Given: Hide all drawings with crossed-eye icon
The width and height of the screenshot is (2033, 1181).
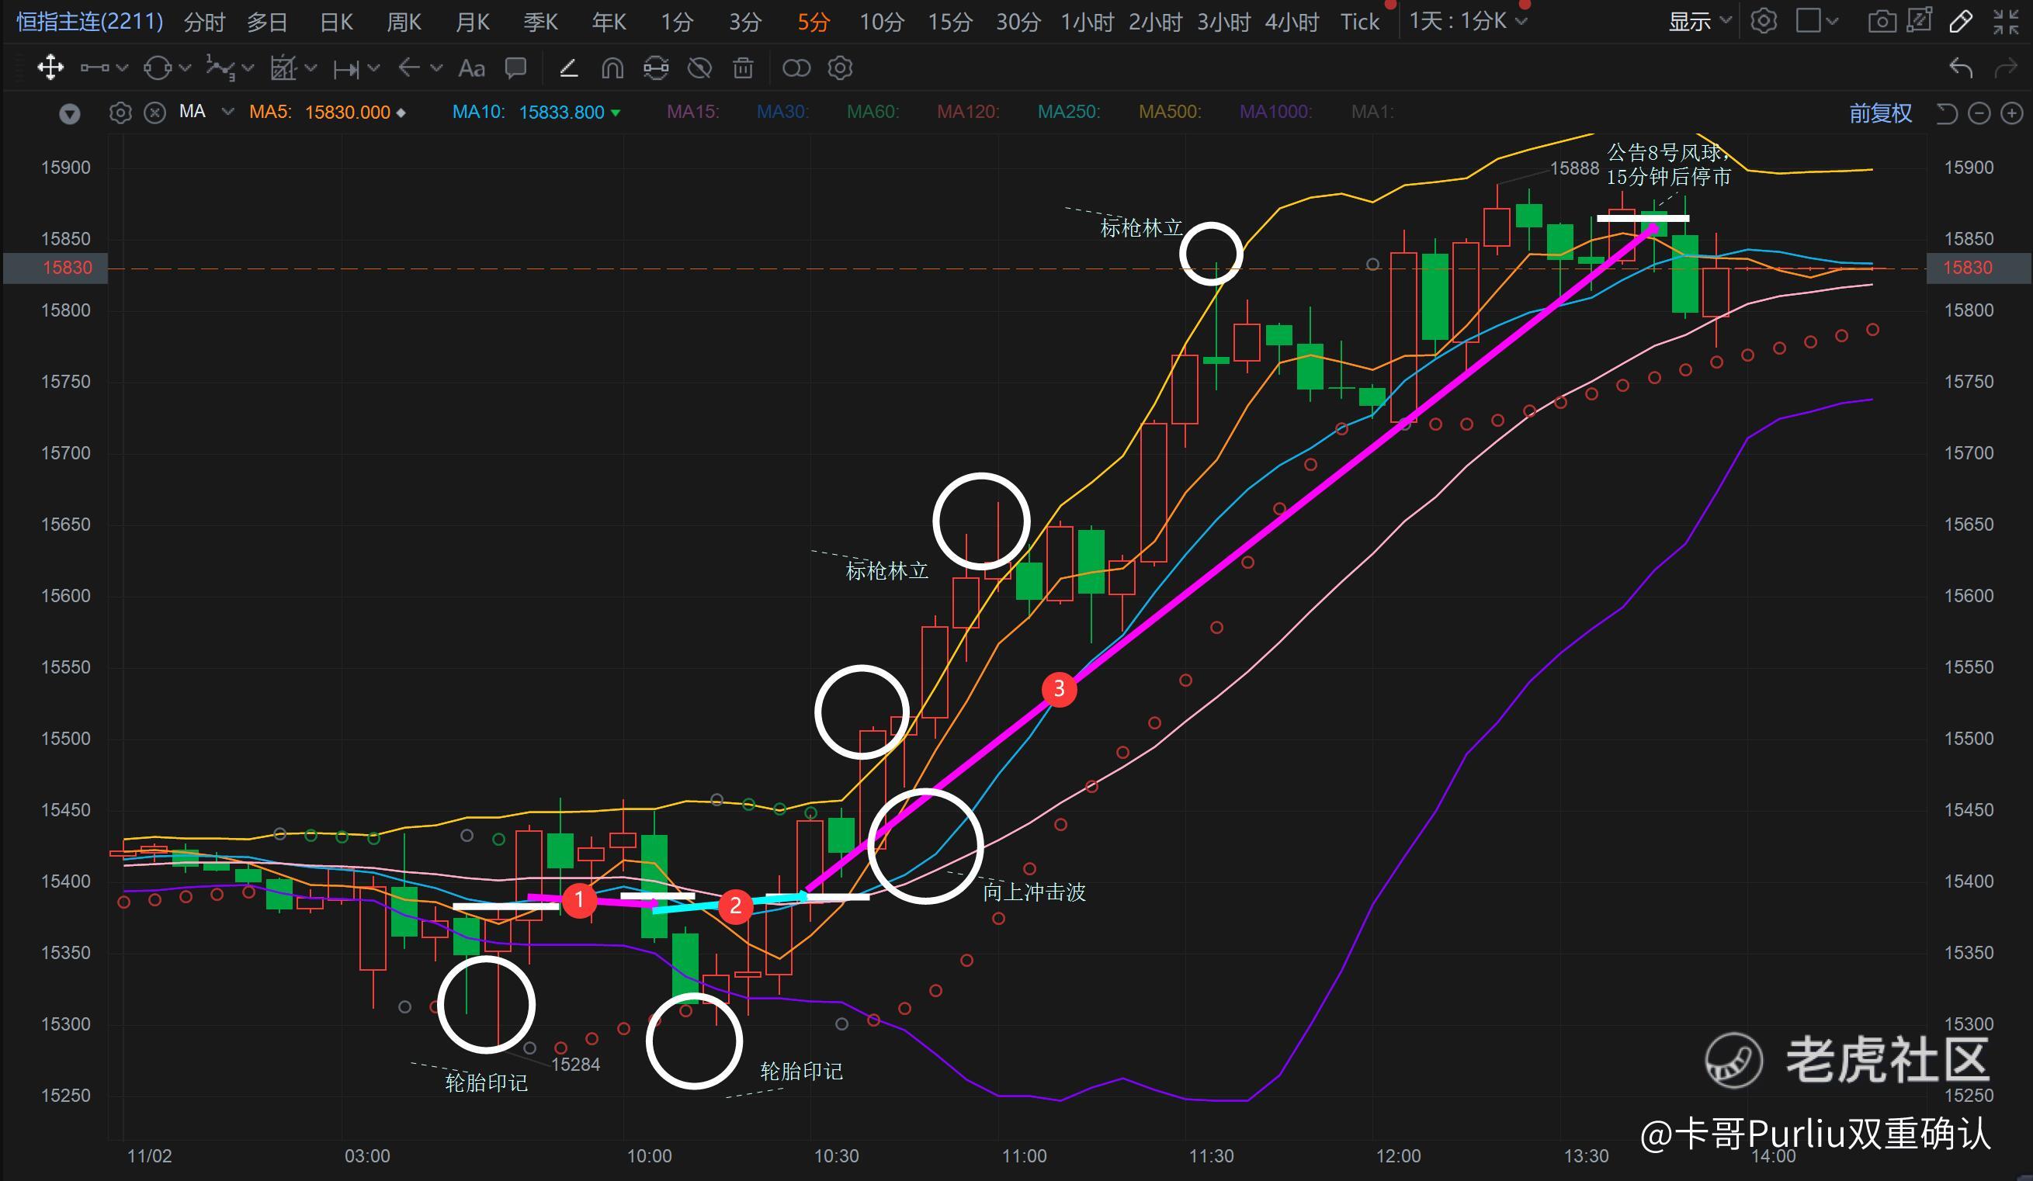Looking at the screenshot, I should point(699,68).
